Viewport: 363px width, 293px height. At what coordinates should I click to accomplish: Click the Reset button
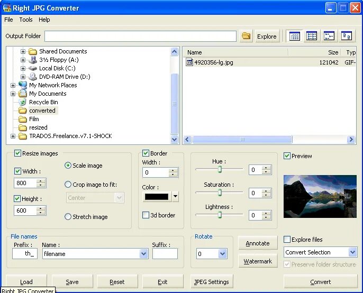point(117,282)
